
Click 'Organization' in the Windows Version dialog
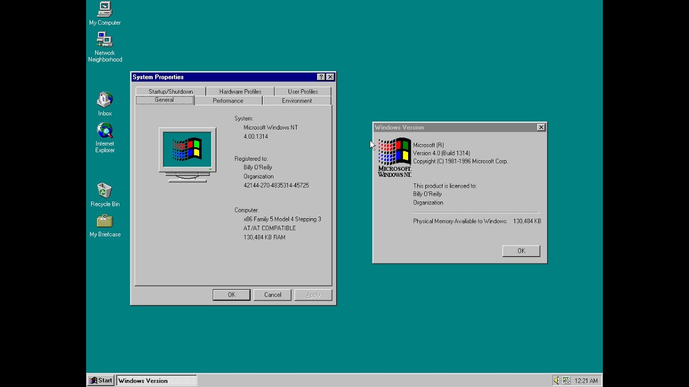(428, 203)
